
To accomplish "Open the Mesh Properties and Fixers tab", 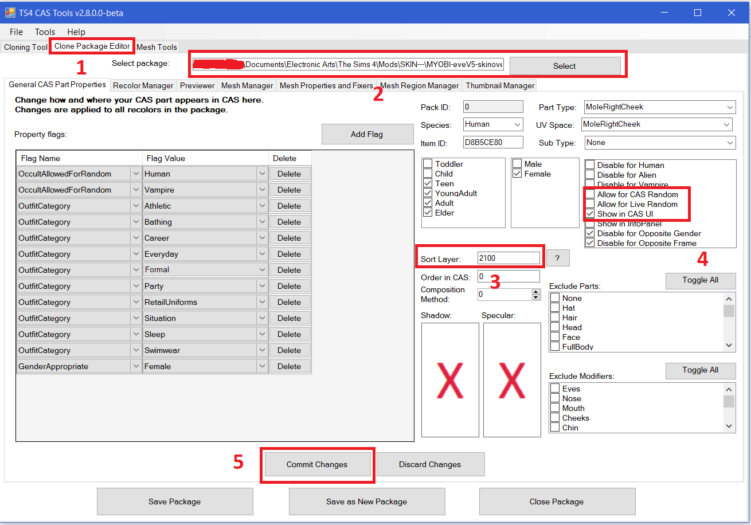I will 326,85.
